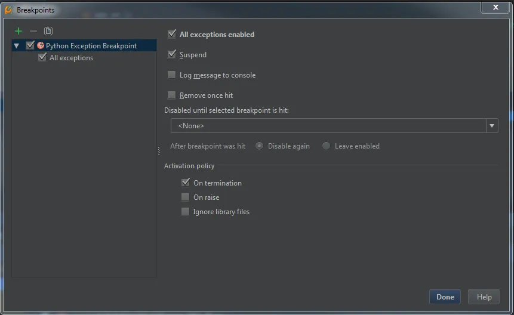Select the Leave enabled radio button
Viewport: 514px width, 315px height.
[x=326, y=146]
